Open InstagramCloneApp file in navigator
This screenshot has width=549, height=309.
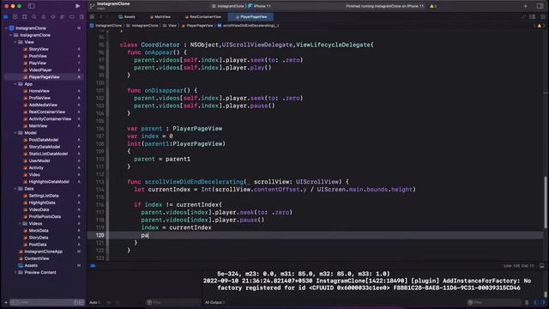44,251
